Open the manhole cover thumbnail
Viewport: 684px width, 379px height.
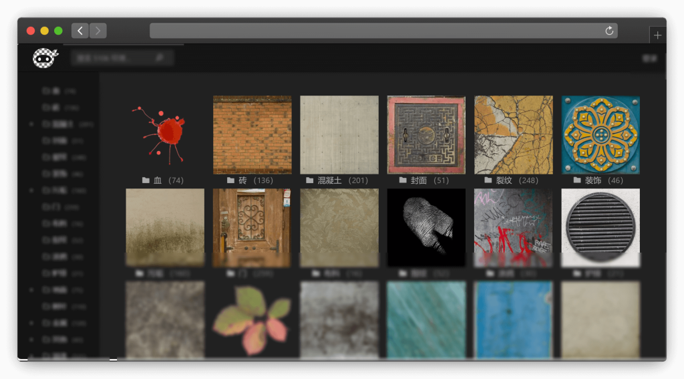pyautogui.click(x=426, y=134)
